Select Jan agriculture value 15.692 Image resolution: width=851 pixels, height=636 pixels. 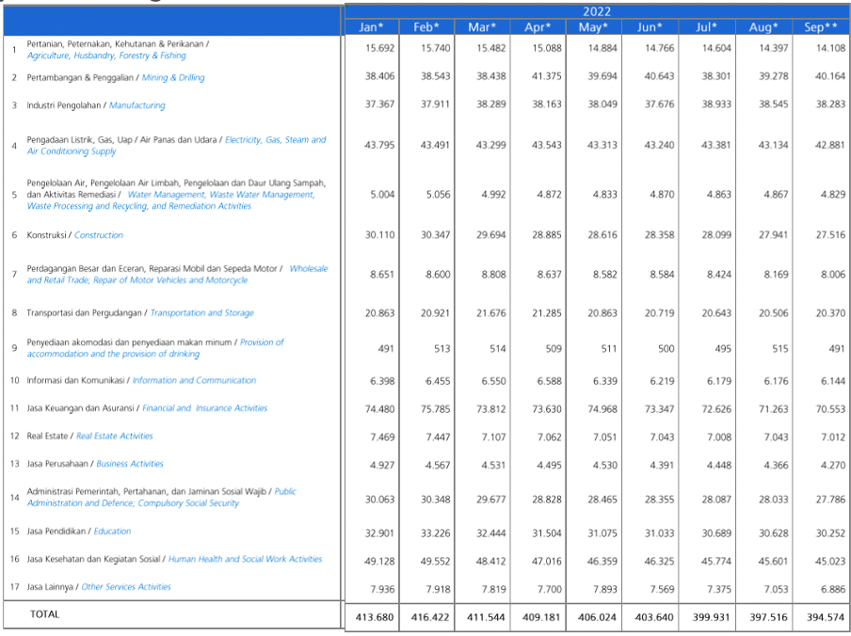pos(380,48)
